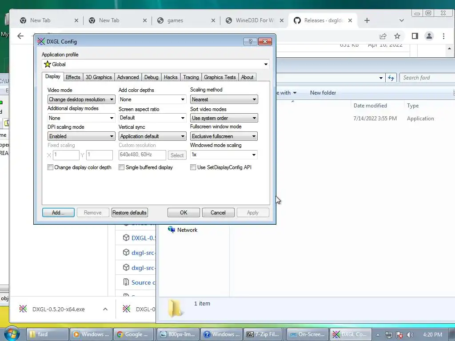Open the Video mode dropdown
Image resolution: width=455 pixels, height=341 pixels.
point(81,99)
